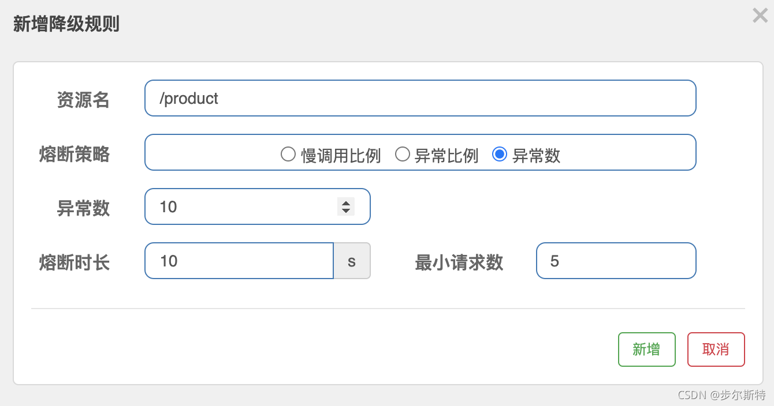The image size is (774, 406).
Task: Click the 新增降级规则 dialog title
Action: click(x=66, y=25)
